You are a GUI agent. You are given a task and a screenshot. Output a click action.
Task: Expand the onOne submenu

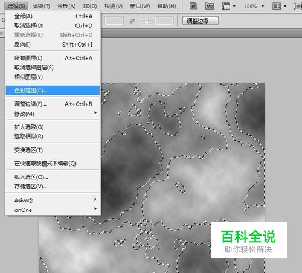(53, 210)
